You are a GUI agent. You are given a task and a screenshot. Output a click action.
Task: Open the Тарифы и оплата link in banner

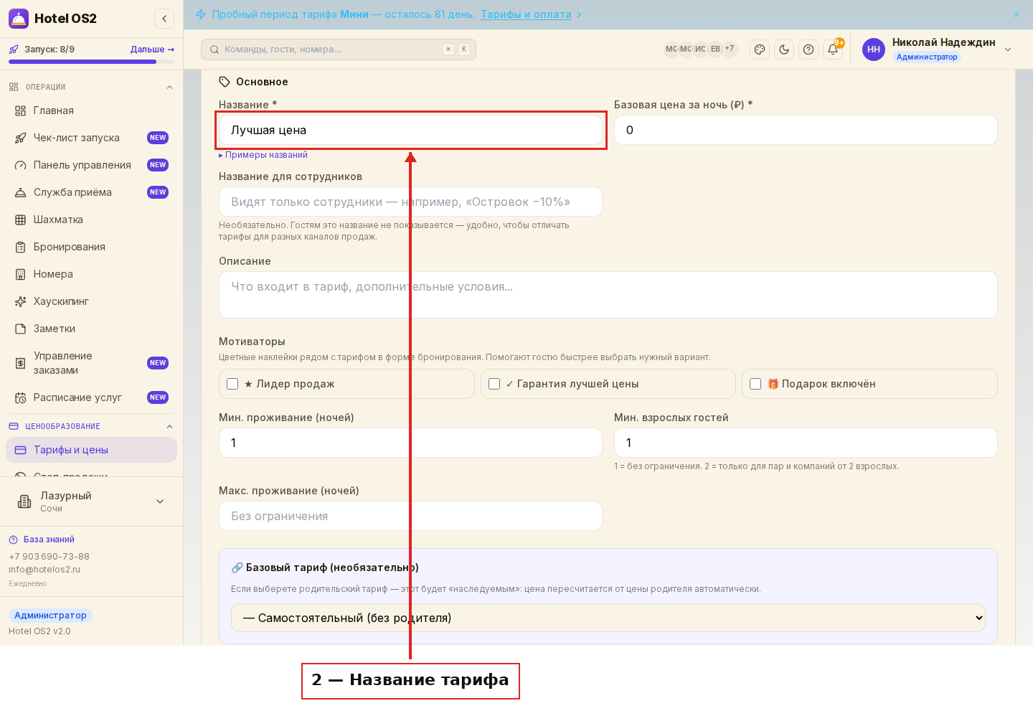[x=526, y=14]
